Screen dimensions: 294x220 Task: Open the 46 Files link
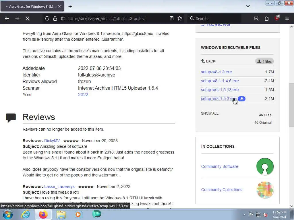coord(265,115)
